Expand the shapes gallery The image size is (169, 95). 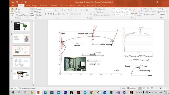point(130,15)
